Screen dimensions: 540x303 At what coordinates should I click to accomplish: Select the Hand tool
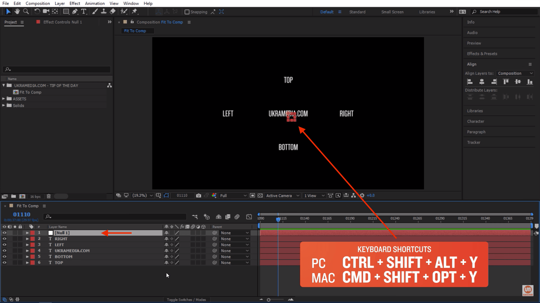17,12
